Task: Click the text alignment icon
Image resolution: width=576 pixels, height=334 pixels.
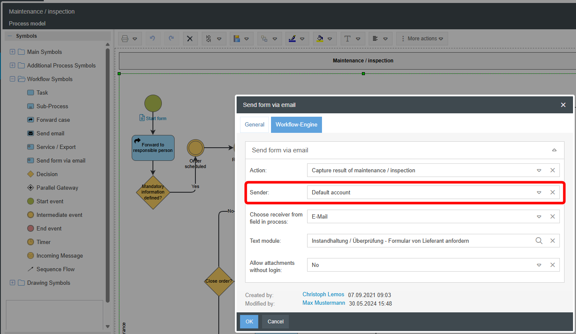Action: [376, 39]
